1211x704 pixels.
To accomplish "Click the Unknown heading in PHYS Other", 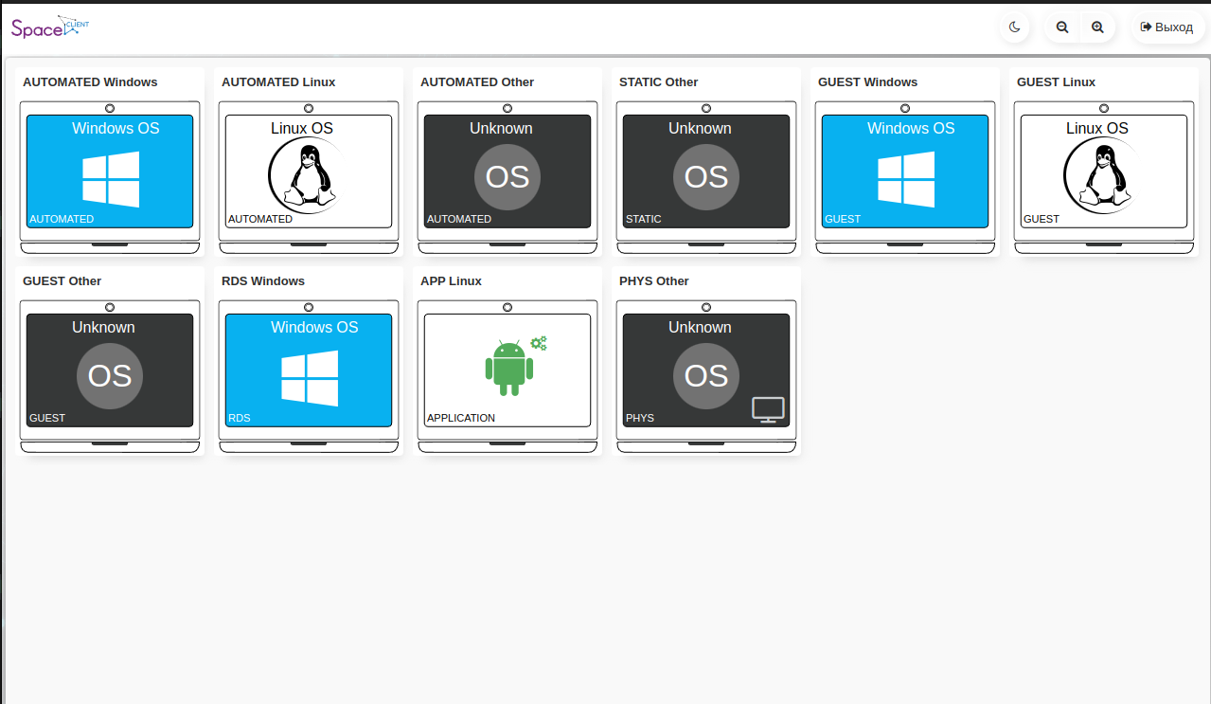I will 700,328.
